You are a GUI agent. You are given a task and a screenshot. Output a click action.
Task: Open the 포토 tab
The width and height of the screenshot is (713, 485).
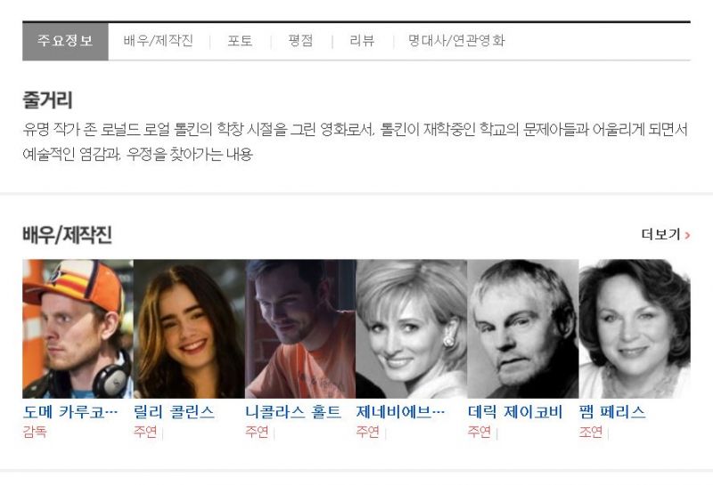point(240,41)
